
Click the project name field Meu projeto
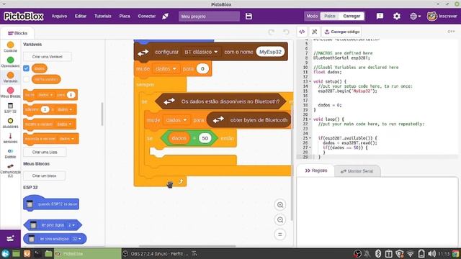coord(209,16)
